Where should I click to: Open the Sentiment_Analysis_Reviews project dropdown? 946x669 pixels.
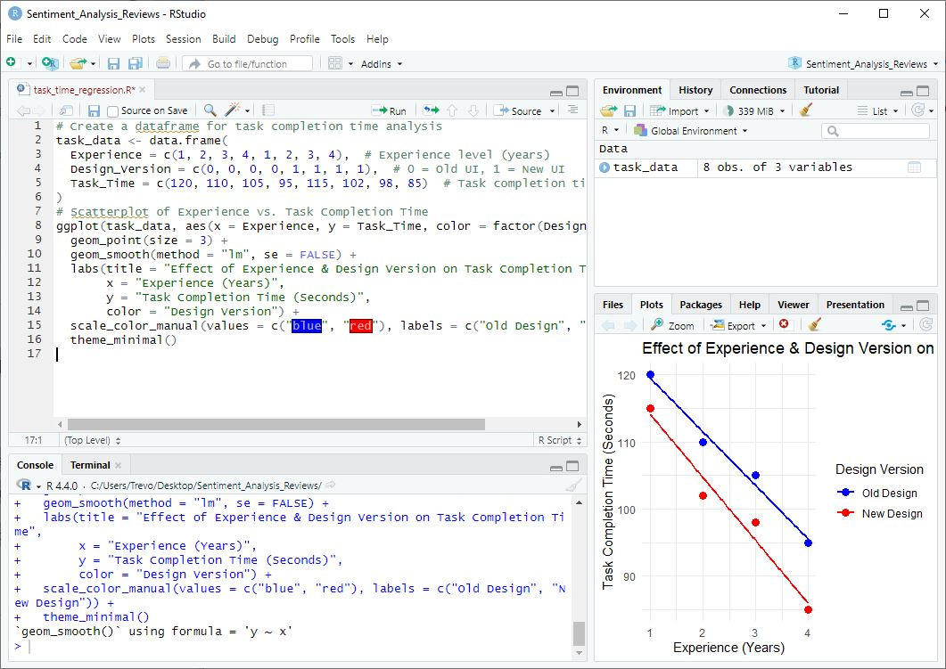(863, 64)
